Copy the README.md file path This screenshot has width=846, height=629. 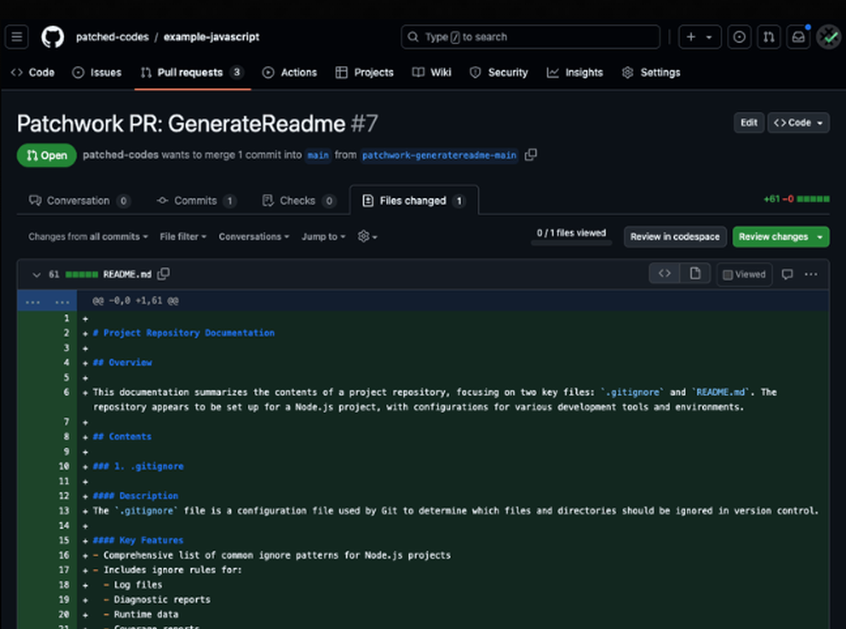click(x=163, y=274)
